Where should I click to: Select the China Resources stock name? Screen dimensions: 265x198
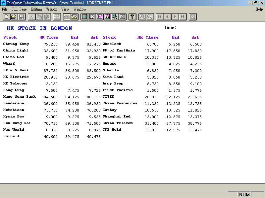click(120, 103)
